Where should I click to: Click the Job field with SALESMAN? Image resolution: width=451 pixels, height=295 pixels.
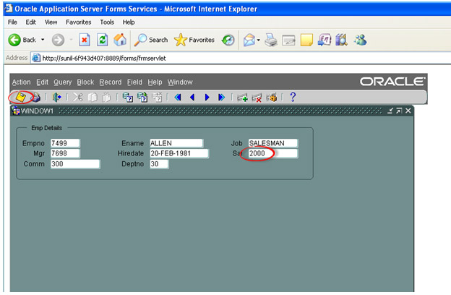273,143
